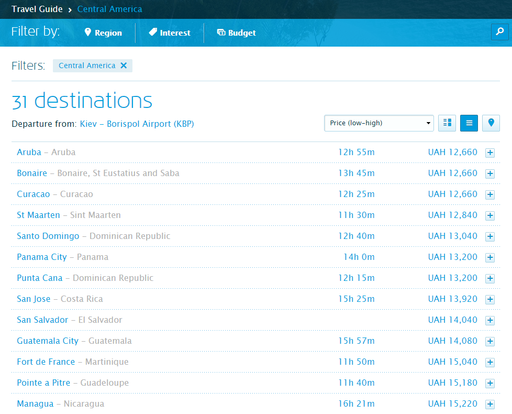
Task: Click Panama City duration 14h 0m
Action: pyautogui.click(x=359, y=257)
